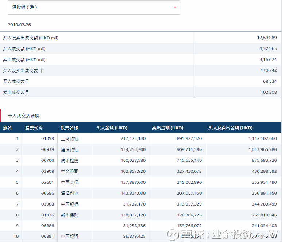The width and height of the screenshot is (282, 242).
Task: Select value 12,691.89
Action: point(267,38)
